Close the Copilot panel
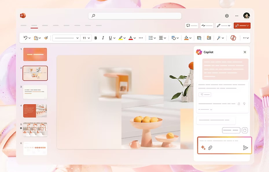The image size is (269, 172). [245, 52]
